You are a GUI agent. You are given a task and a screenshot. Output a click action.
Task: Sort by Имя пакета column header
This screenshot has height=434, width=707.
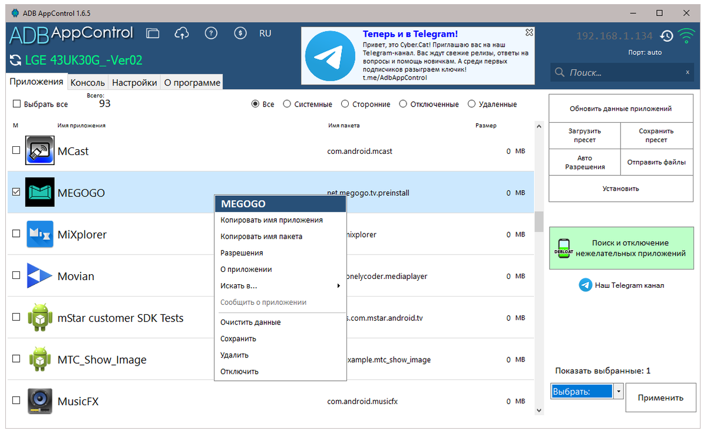344,126
